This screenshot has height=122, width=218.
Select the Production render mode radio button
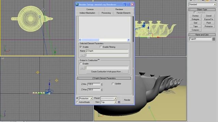click(77, 98)
